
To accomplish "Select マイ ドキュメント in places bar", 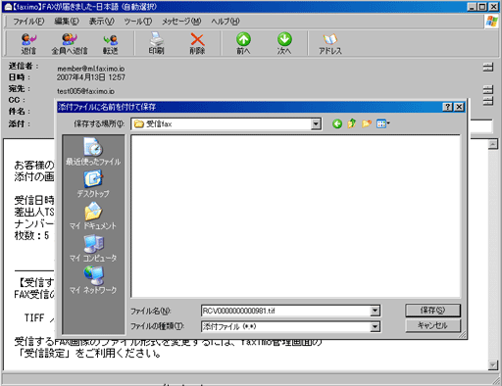I will click(x=93, y=217).
